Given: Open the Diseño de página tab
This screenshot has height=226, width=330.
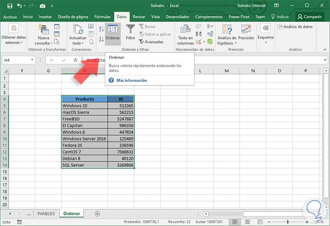Looking at the screenshot, I should tap(73, 17).
